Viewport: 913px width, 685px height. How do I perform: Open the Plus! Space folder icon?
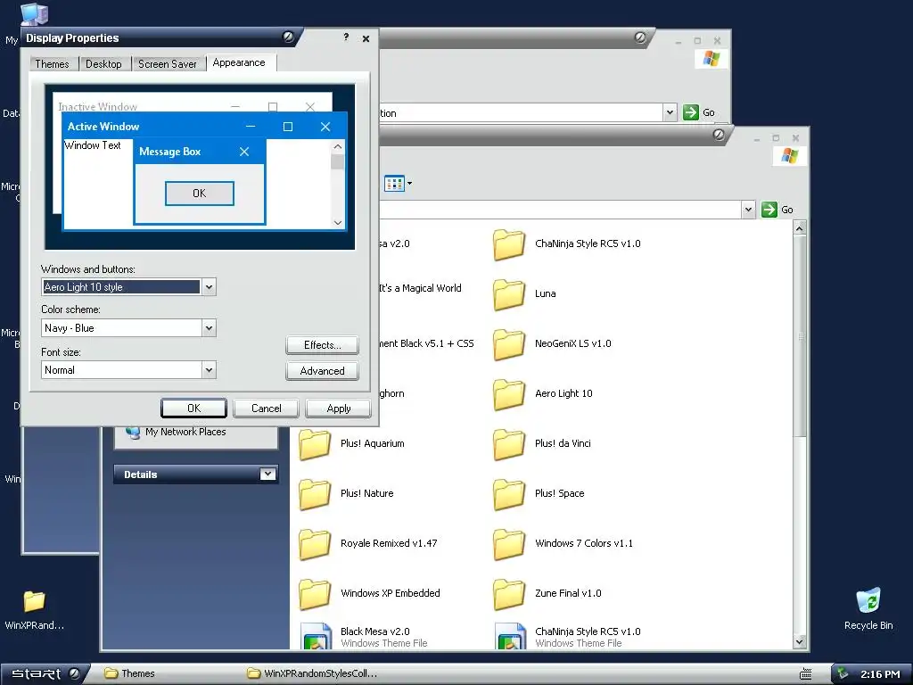pyautogui.click(x=508, y=494)
